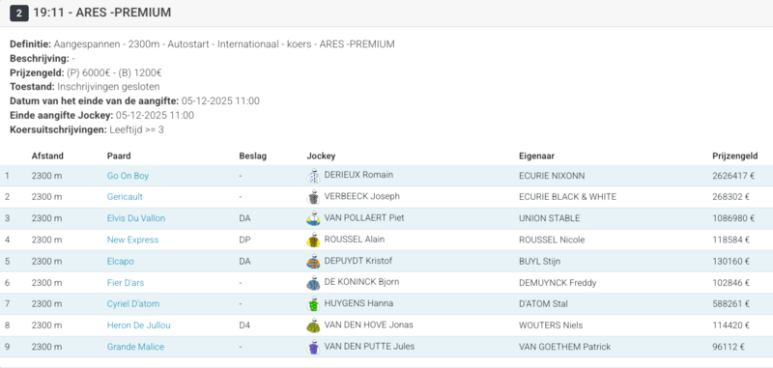
Task: Select jockey name VAN POLLAERT Piet
Action: click(x=364, y=217)
